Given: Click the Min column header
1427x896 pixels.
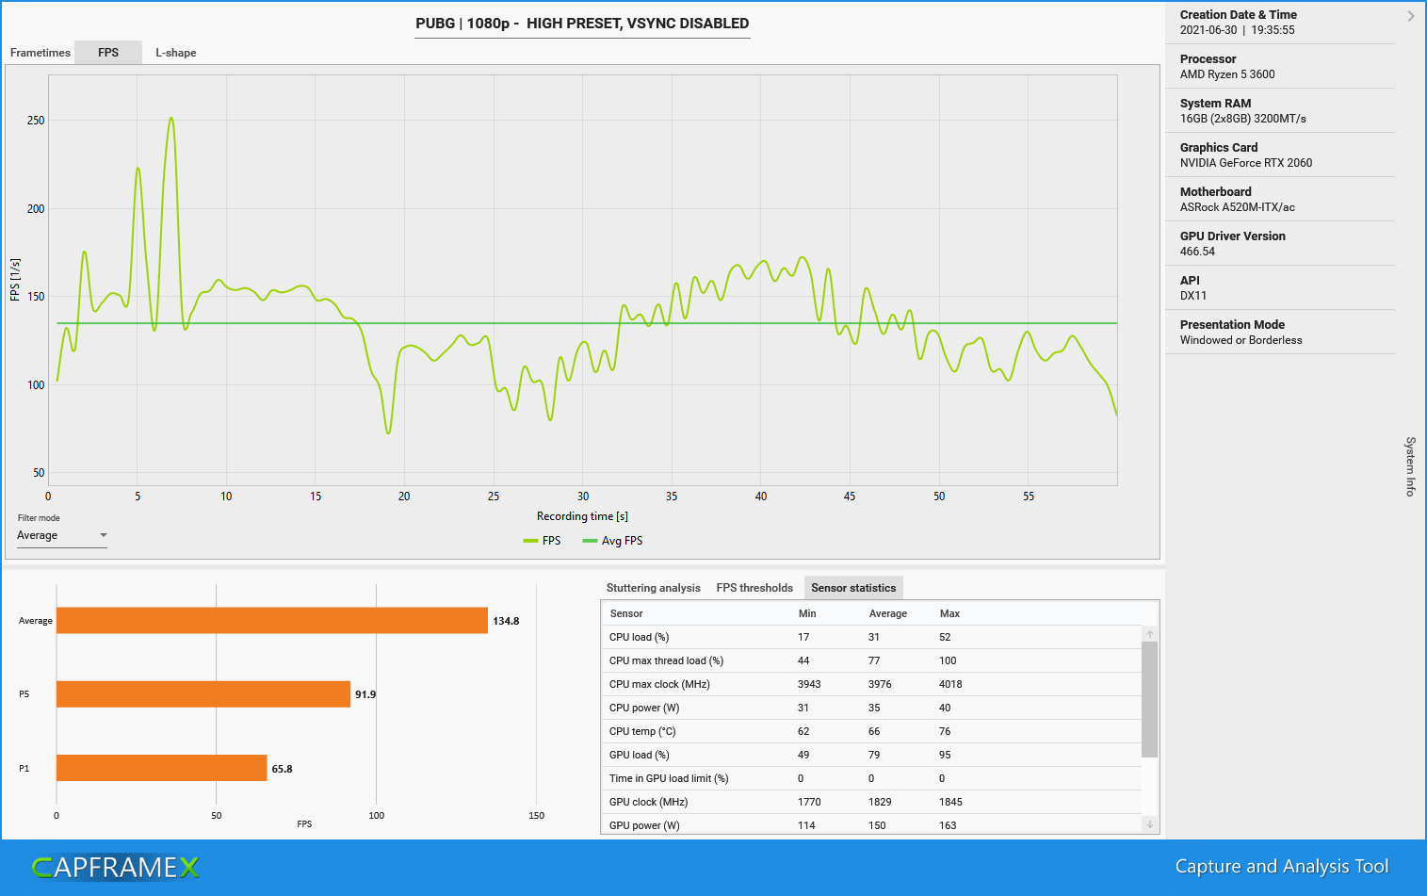Looking at the screenshot, I should coord(807,613).
